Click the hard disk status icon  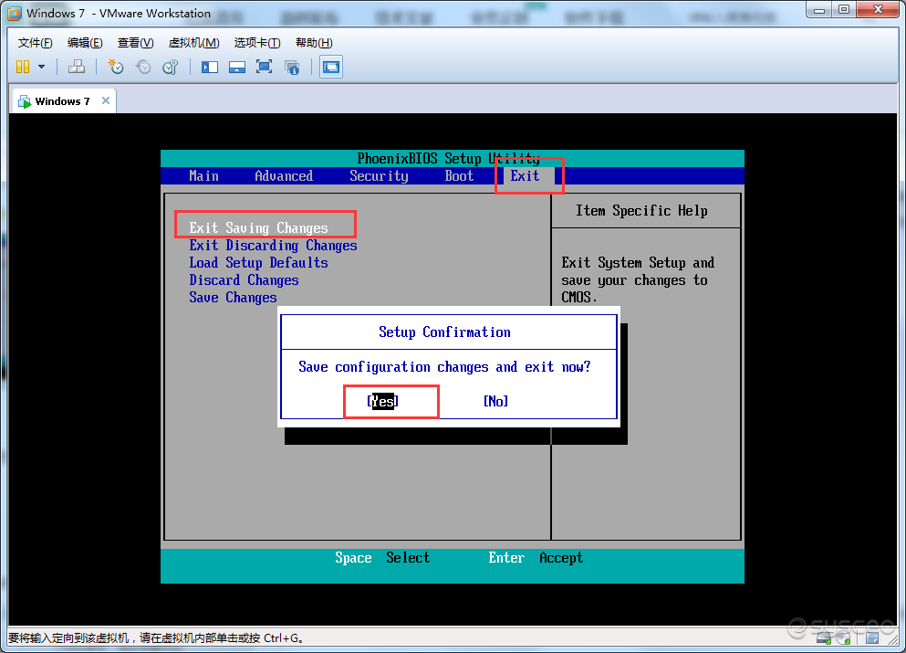coord(824,638)
